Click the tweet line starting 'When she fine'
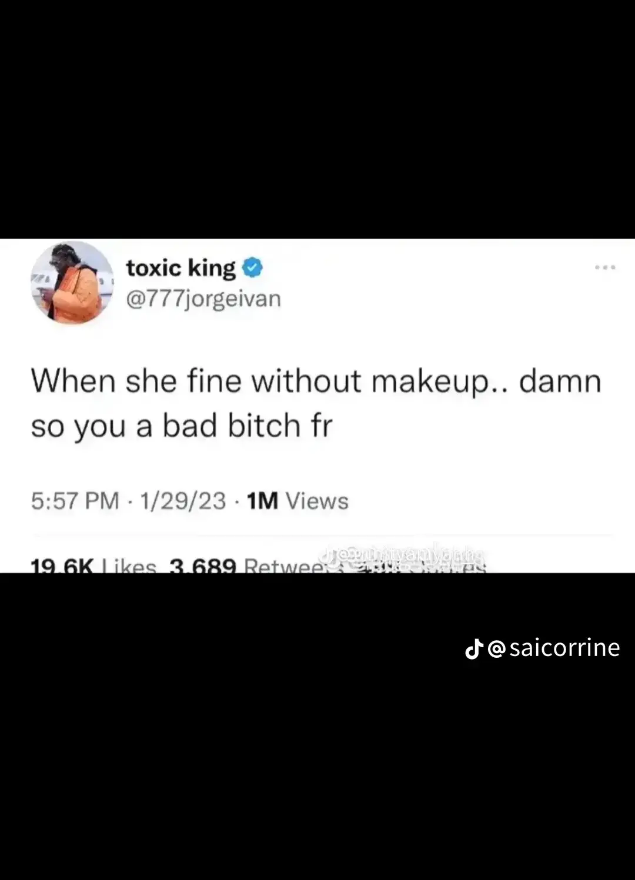This screenshot has width=635, height=880. coord(316,382)
